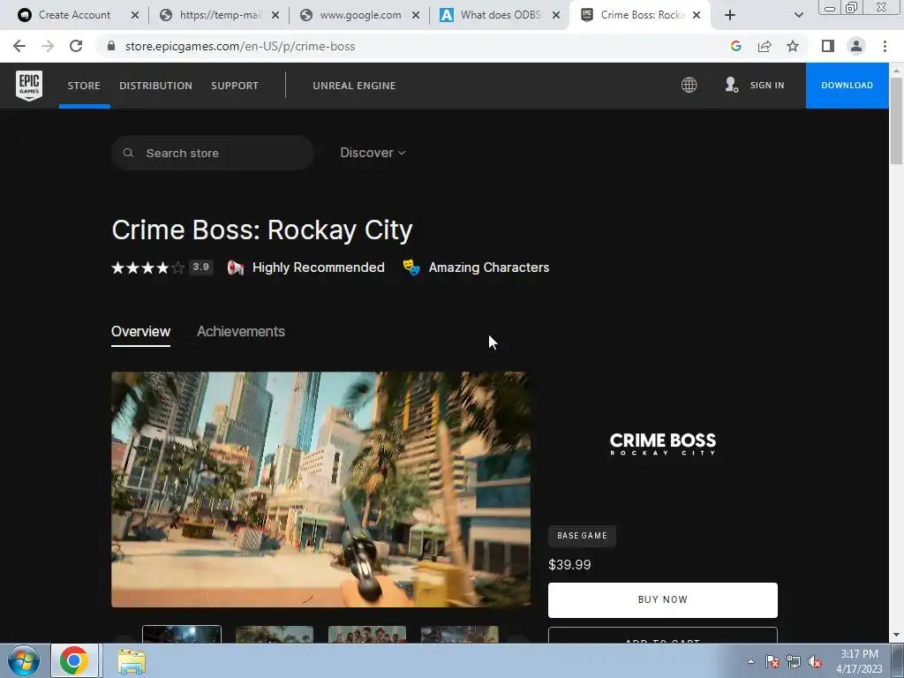Select the Overview tab
904x678 pixels.
tap(140, 332)
